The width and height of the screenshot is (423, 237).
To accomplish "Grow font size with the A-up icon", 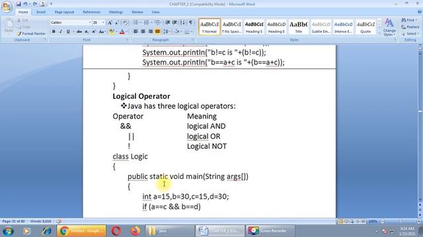I will 110,22.
